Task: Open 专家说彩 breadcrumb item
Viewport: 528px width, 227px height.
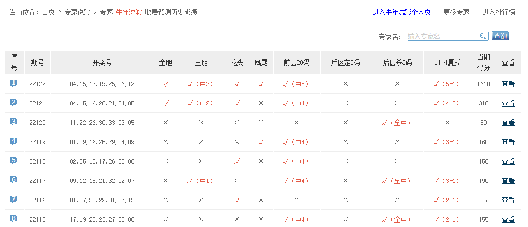Action: tap(78, 12)
